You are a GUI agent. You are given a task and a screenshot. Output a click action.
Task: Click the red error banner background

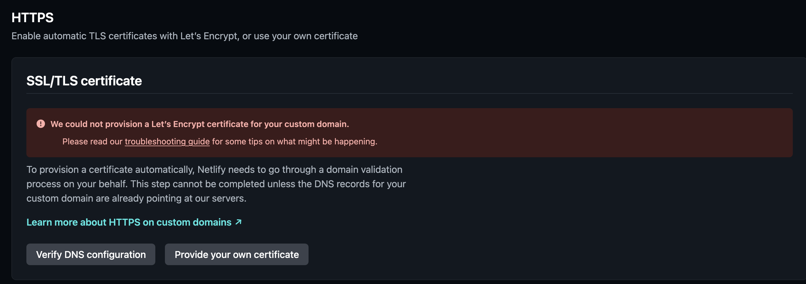coord(563,133)
